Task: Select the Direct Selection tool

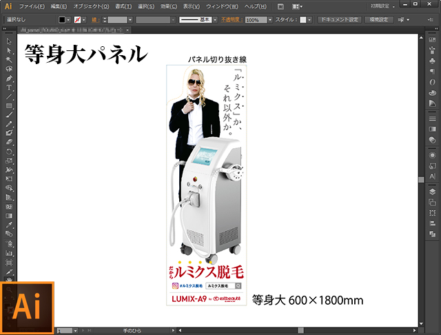Action: (9, 50)
